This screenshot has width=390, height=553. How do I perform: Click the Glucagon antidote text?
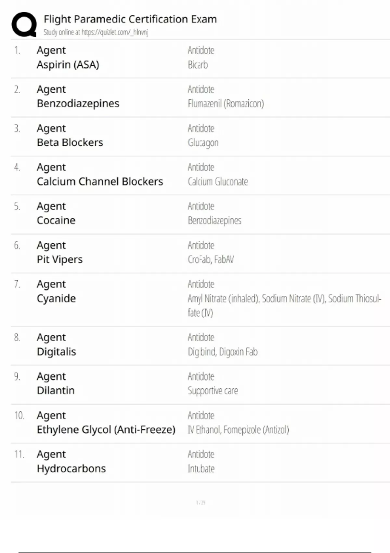(203, 142)
